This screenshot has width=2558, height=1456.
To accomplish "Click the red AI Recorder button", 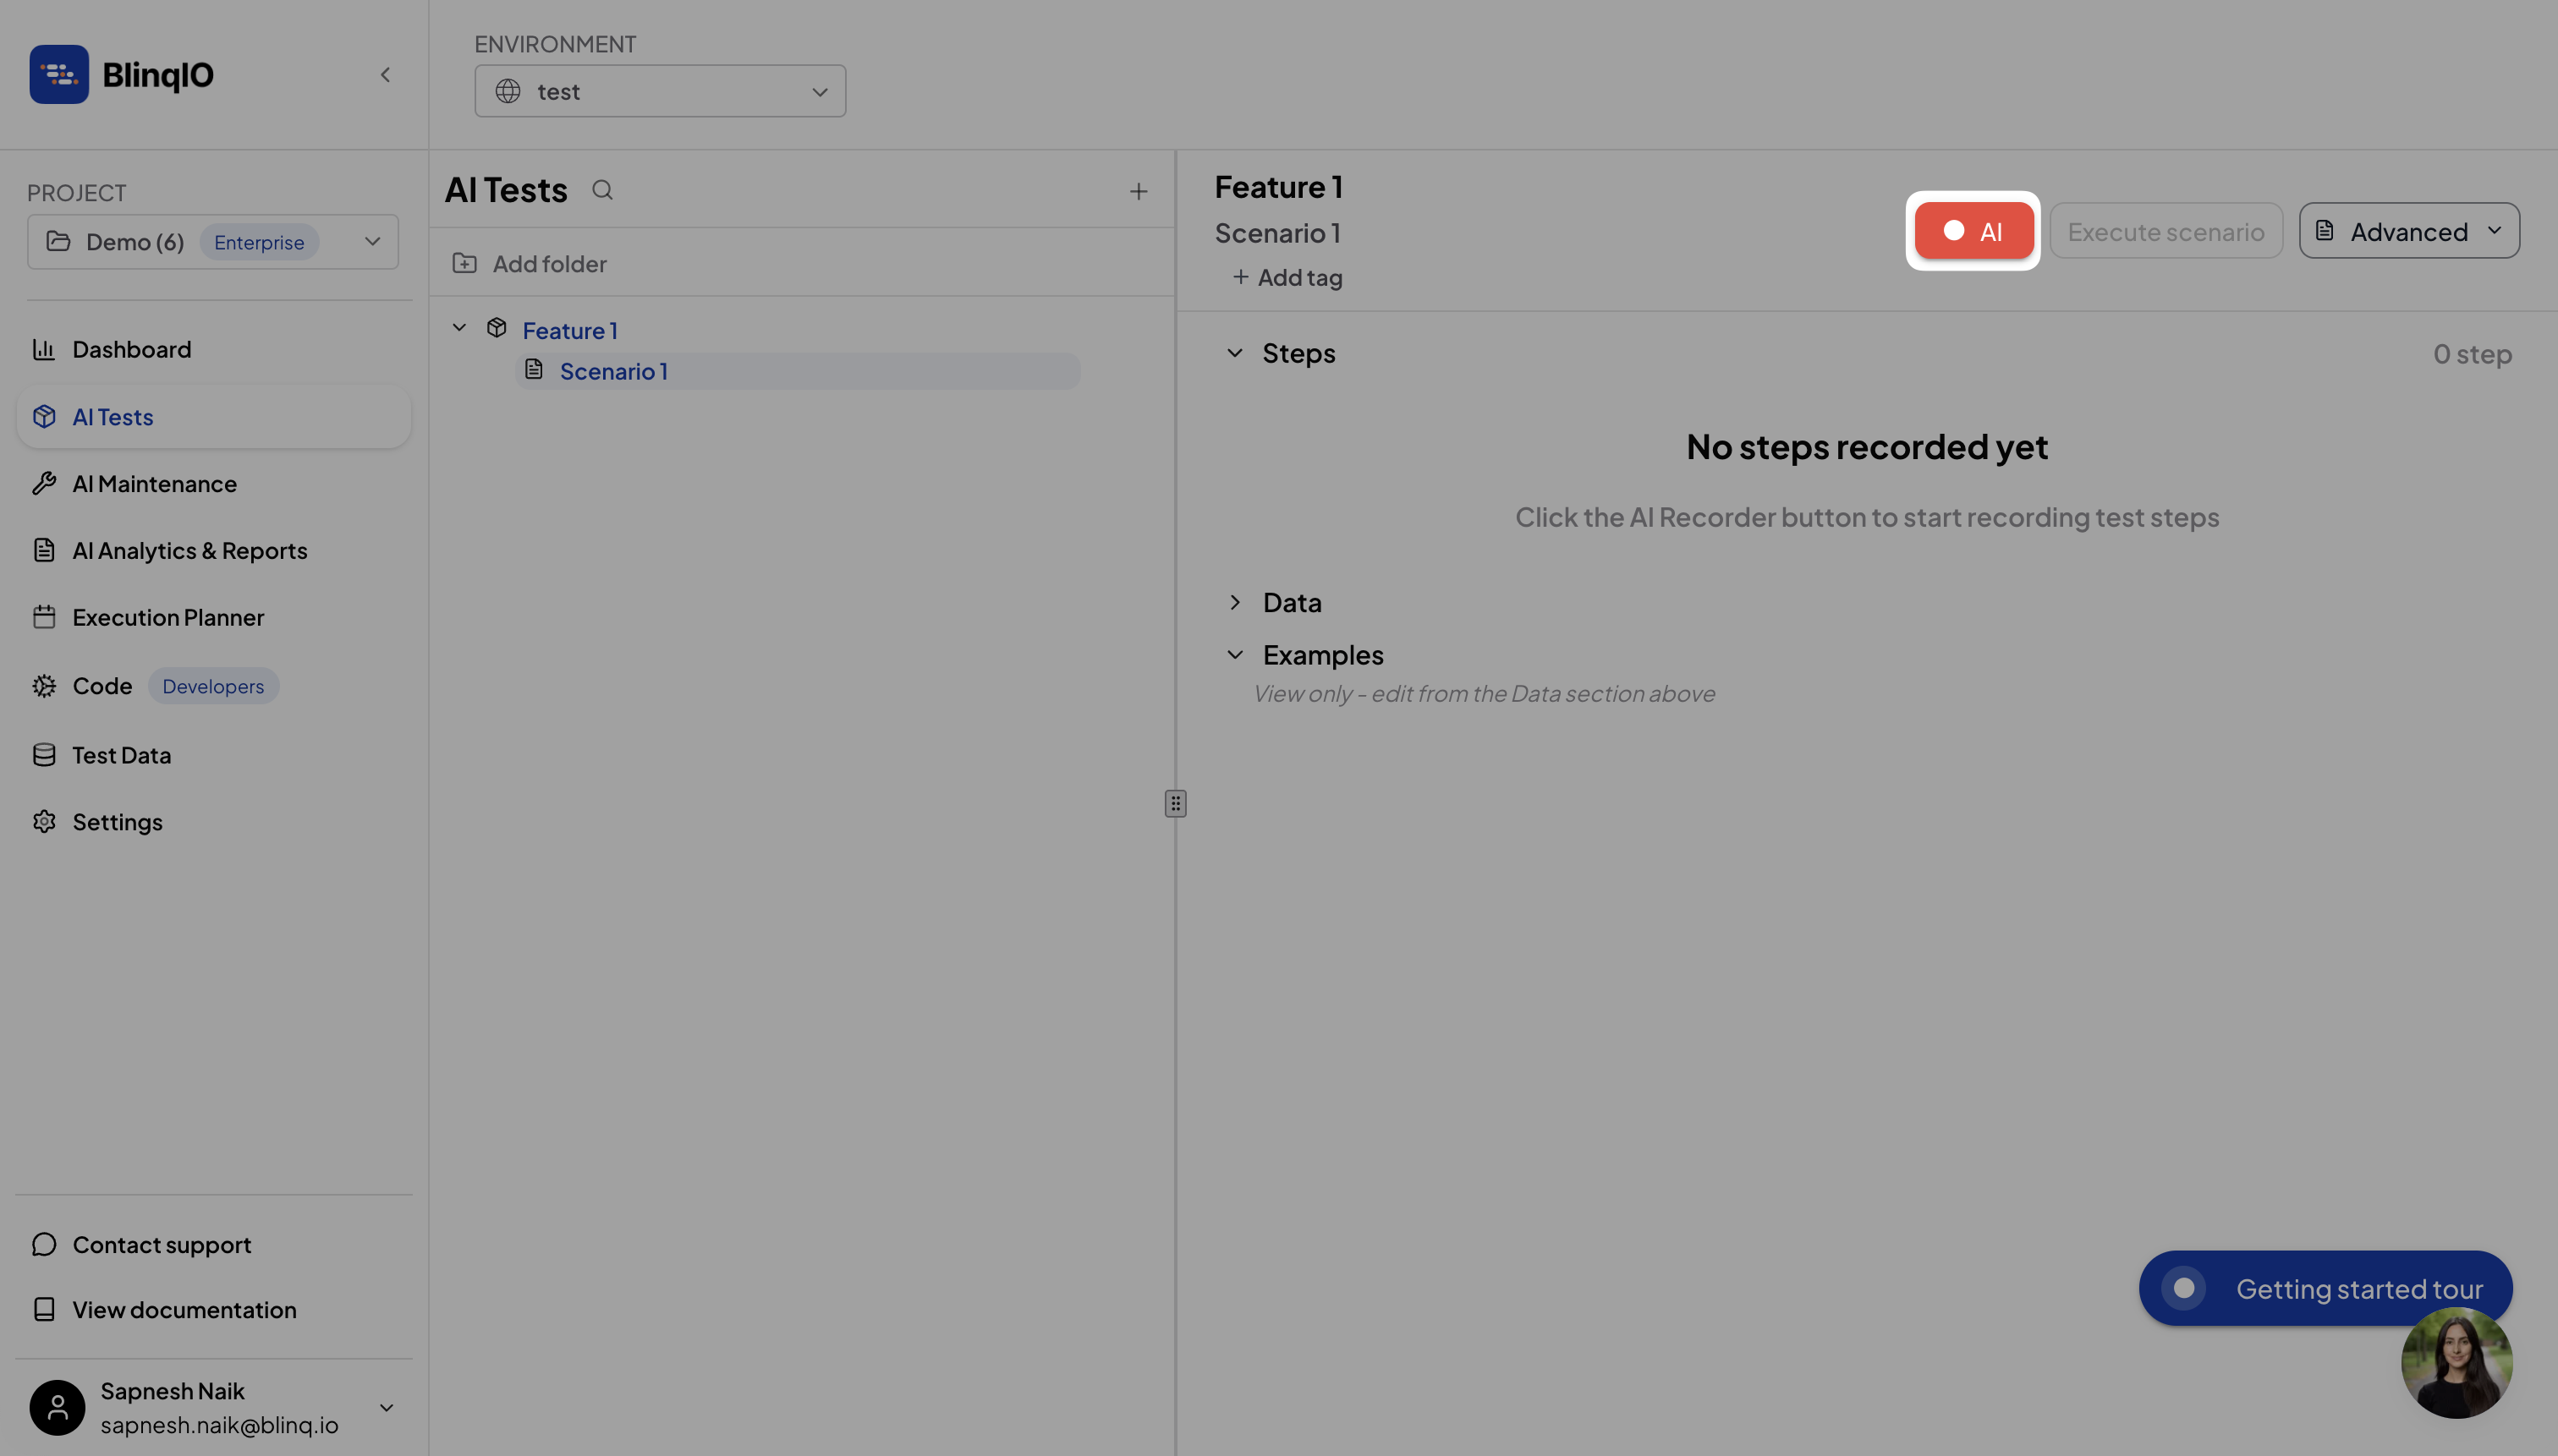I will click(1973, 231).
